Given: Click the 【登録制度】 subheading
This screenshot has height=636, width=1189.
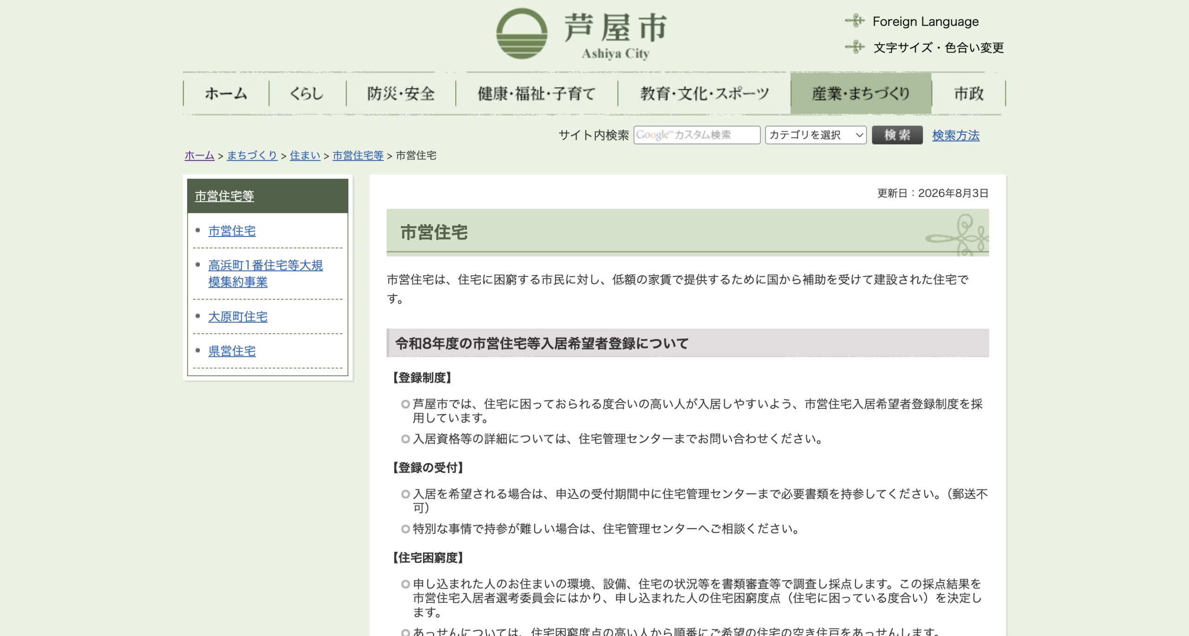Looking at the screenshot, I should pos(422,378).
